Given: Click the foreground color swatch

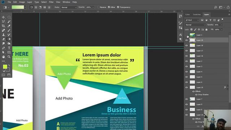Looking at the screenshot, I should pos(5,67).
